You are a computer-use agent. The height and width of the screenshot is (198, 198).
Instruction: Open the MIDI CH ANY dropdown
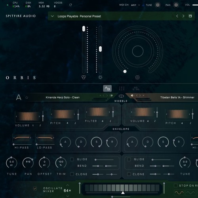[135, 5]
